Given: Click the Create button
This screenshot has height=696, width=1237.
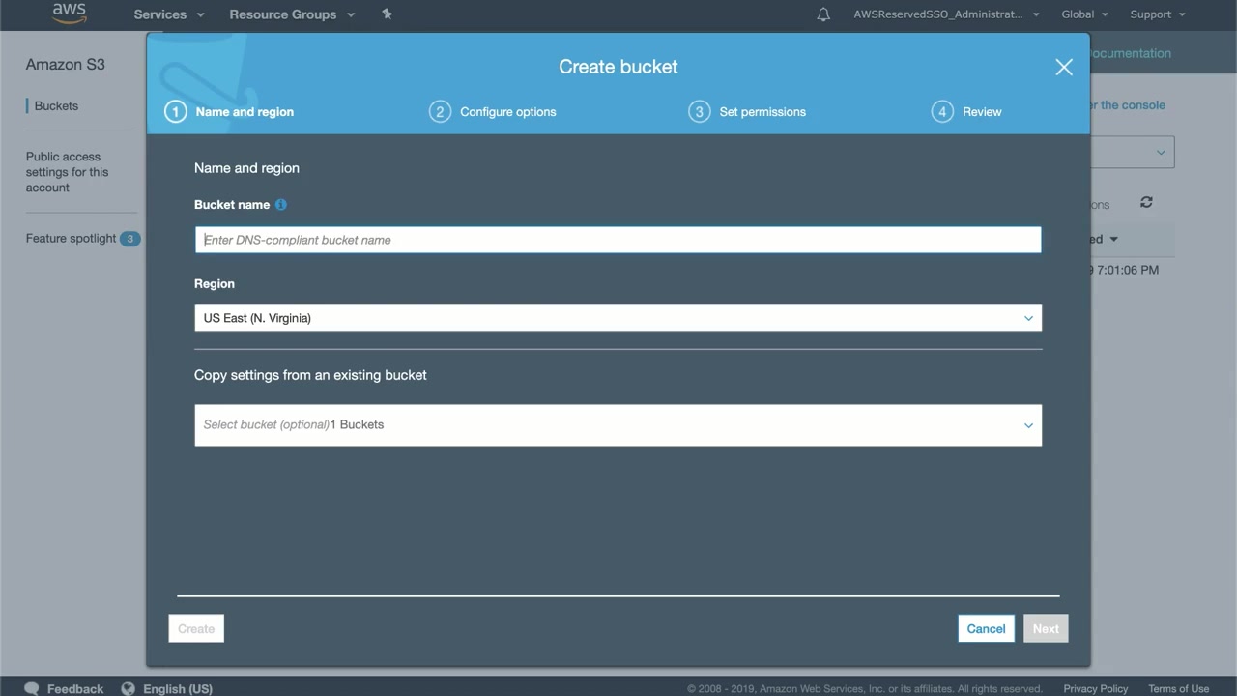Looking at the screenshot, I should (196, 629).
